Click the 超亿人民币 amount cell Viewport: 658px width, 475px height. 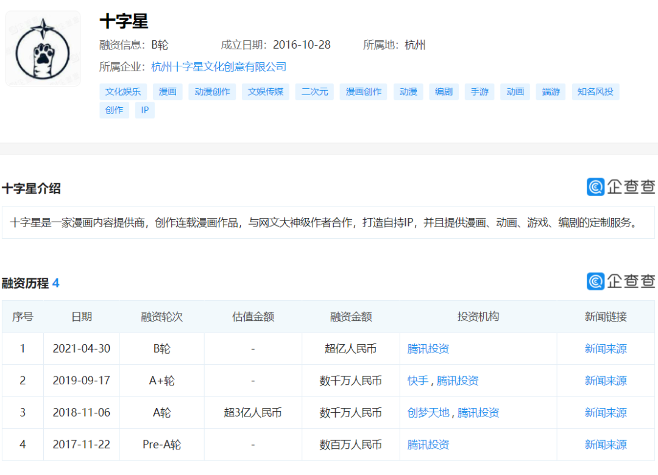(351, 349)
